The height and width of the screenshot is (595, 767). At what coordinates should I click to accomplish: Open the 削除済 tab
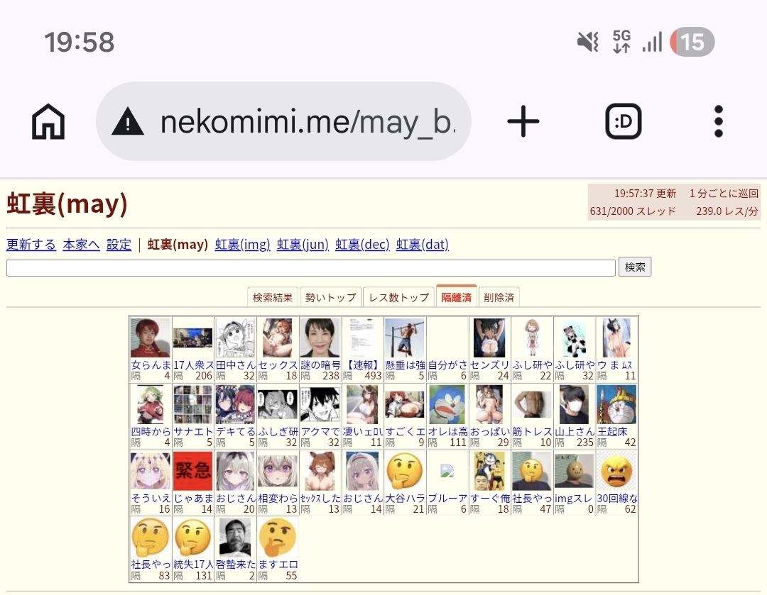pos(499,297)
